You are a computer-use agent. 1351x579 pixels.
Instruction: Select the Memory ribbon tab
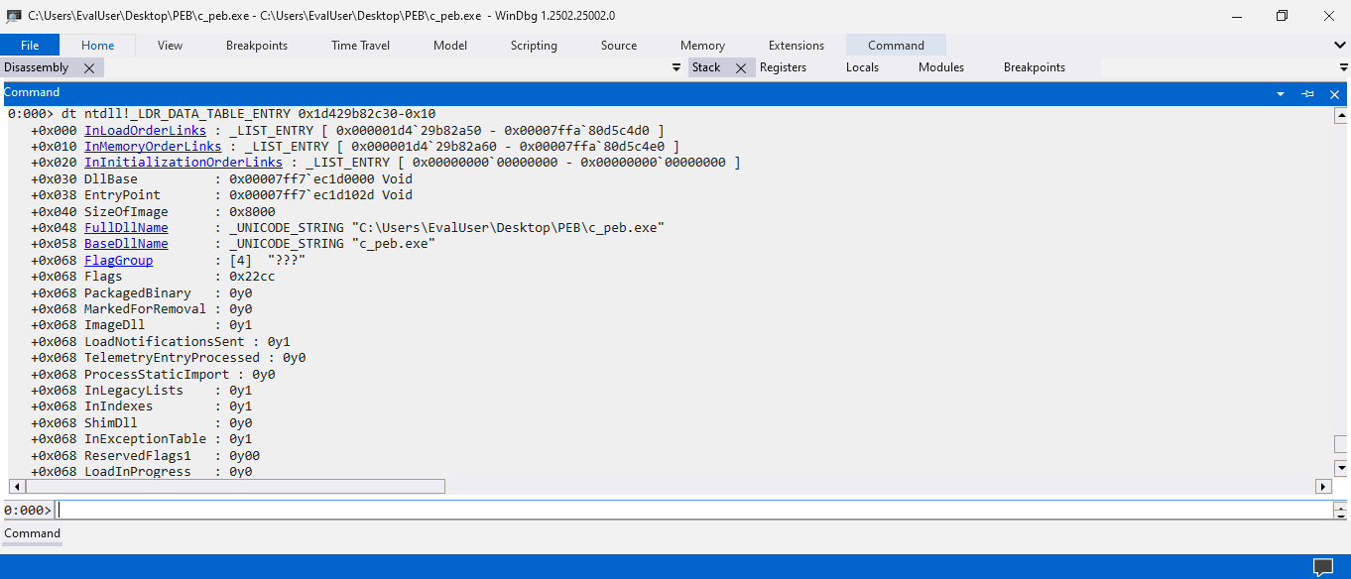[702, 45]
